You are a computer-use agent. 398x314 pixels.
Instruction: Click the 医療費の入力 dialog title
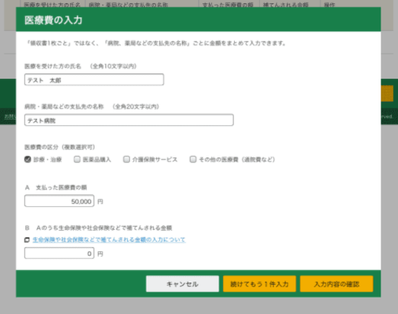click(54, 20)
